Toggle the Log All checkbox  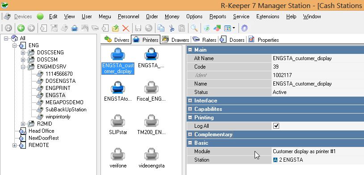click(276, 126)
